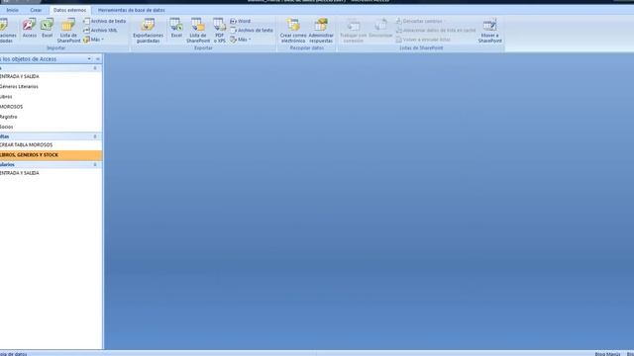Import from Access database icon
634x356 pixels.
[x=29, y=28]
